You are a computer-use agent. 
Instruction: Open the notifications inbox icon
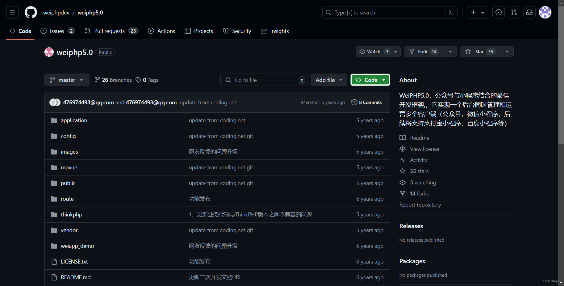pos(529,12)
